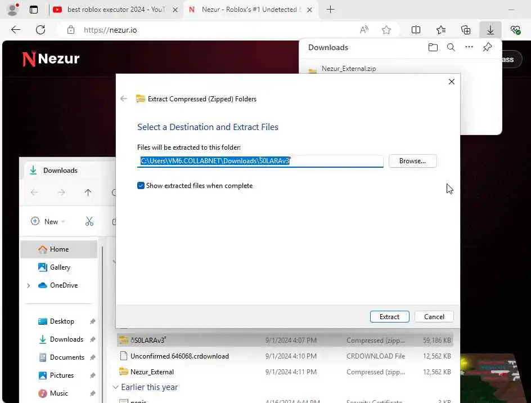Image resolution: width=531 pixels, height=403 pixels.
Task: Open Pictures in the sidebar
Action: click(x=62, y=375)
